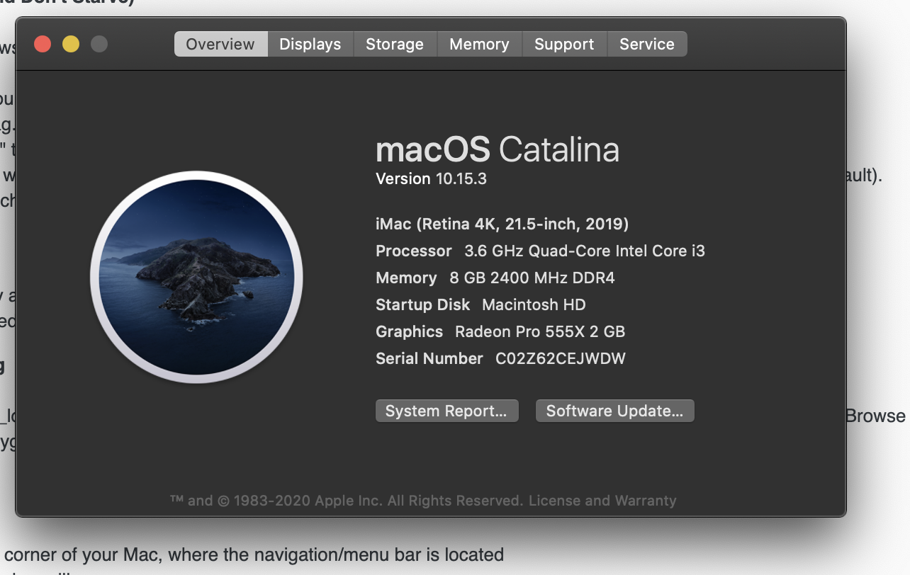Close the window with red button
910x575 pixels.
pyautogui.click(x=43, y=44)
